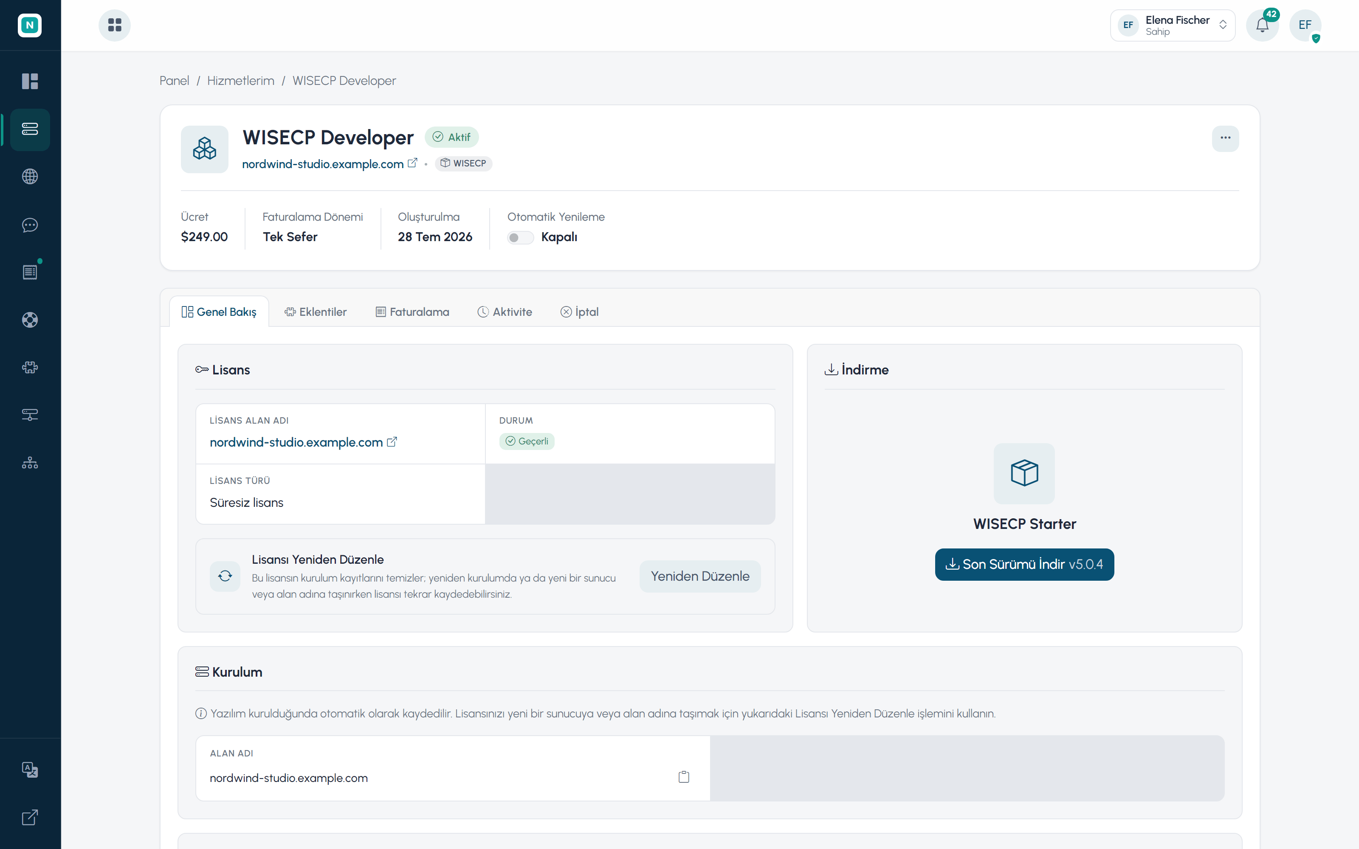The image size is (1359, 849).
Task: Switch to the İptal tab
Action: (580, 312)
